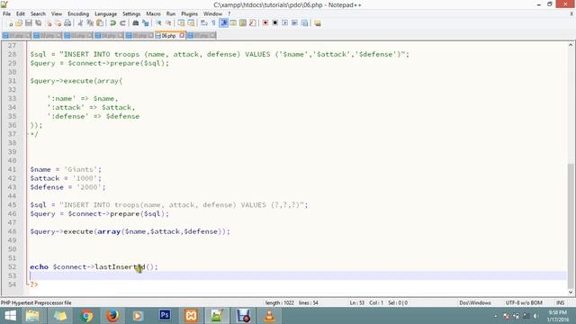Open Firefox from the taskbar
The width and height of the screenshot is (576, 324).
(112, 316)
